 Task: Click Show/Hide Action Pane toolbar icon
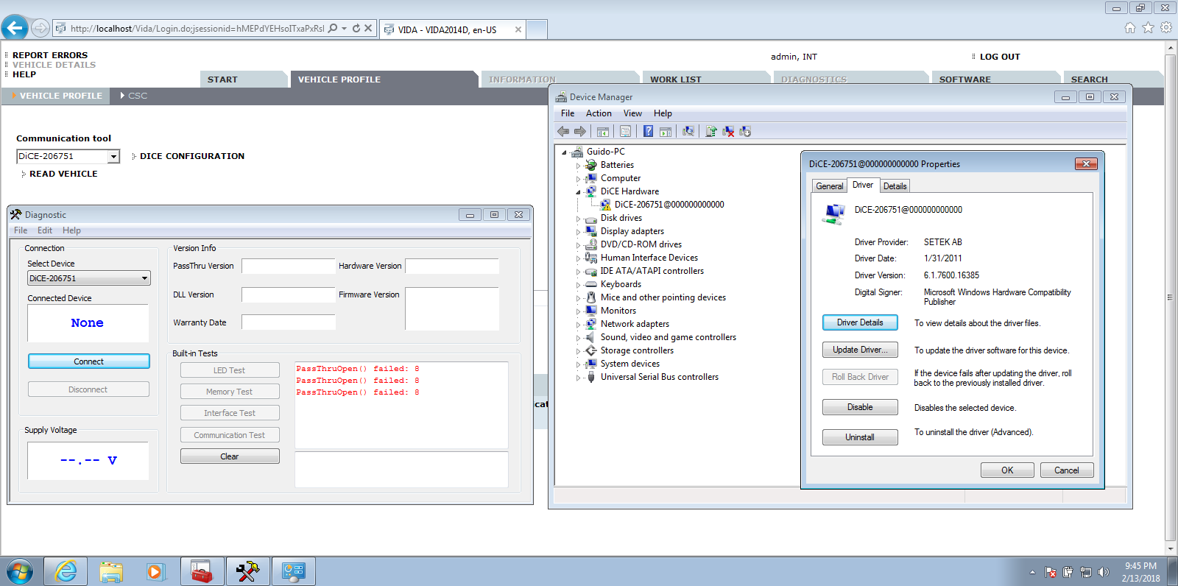[666, 131]
